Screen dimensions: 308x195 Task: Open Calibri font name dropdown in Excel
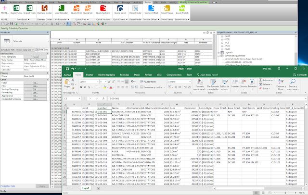tap(98, 82)
